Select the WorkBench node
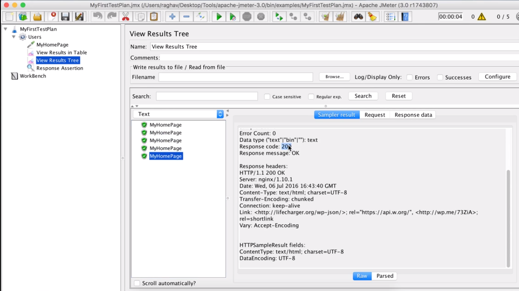This screenshot has width=519, height=291. tap(33, 76)
